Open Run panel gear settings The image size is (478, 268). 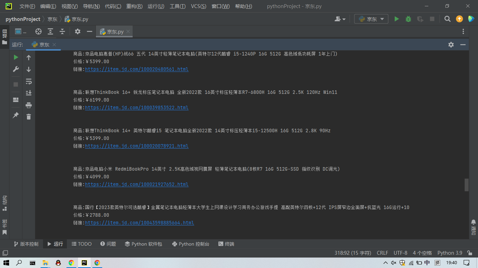451,45
